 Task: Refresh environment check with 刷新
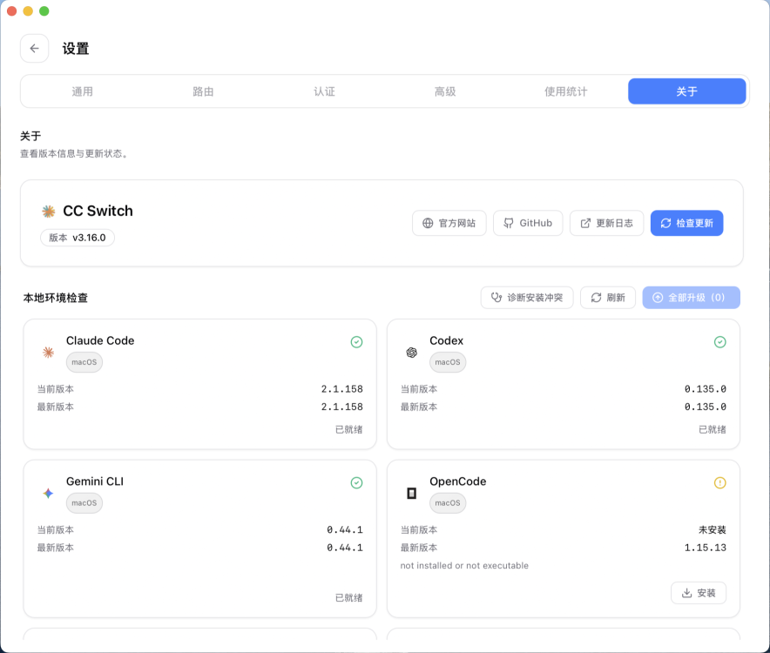[608, 298]
